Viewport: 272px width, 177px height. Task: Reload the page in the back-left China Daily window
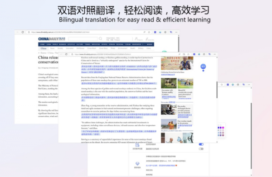point(23,32)
